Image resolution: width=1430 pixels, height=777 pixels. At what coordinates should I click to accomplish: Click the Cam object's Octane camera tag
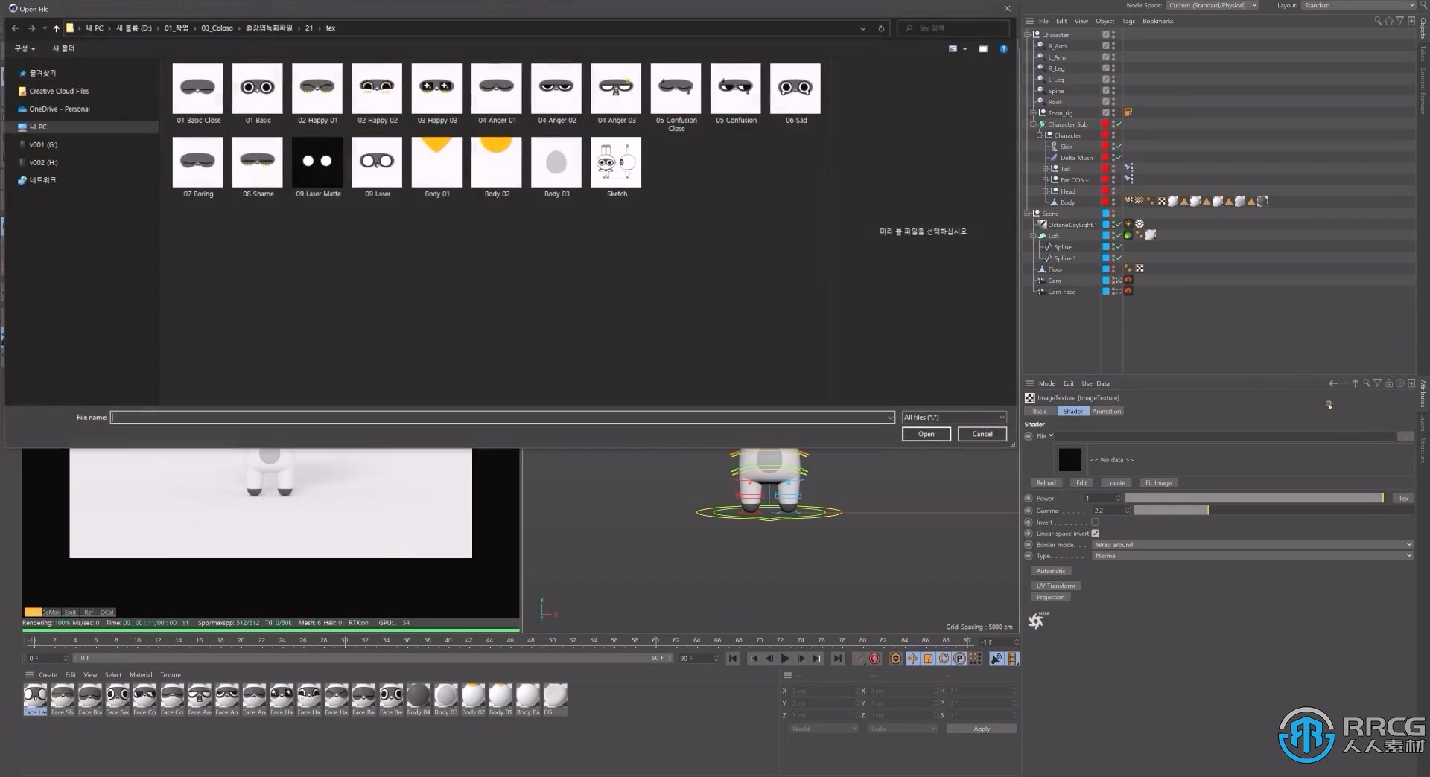point(1128,280)
